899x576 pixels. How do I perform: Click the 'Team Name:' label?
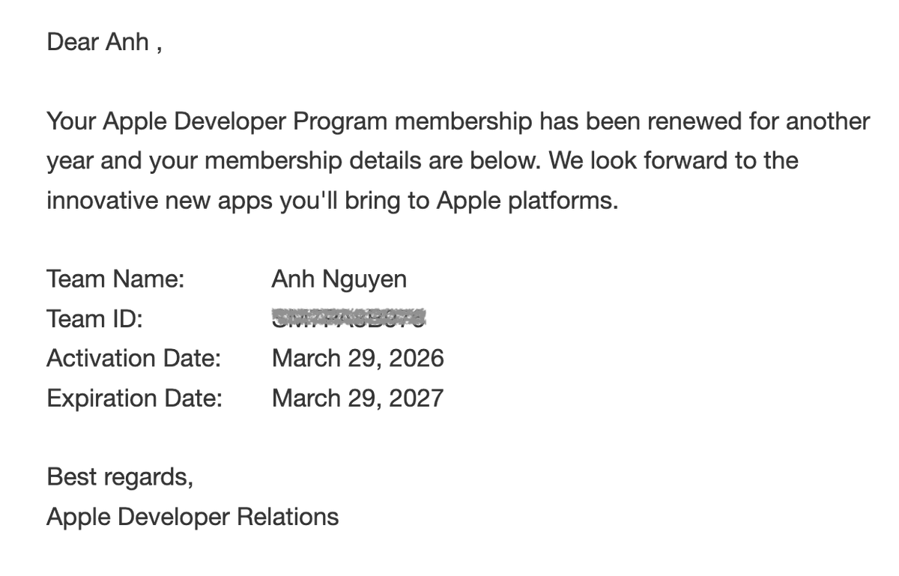pyautogui.click(x=115, y=279)
